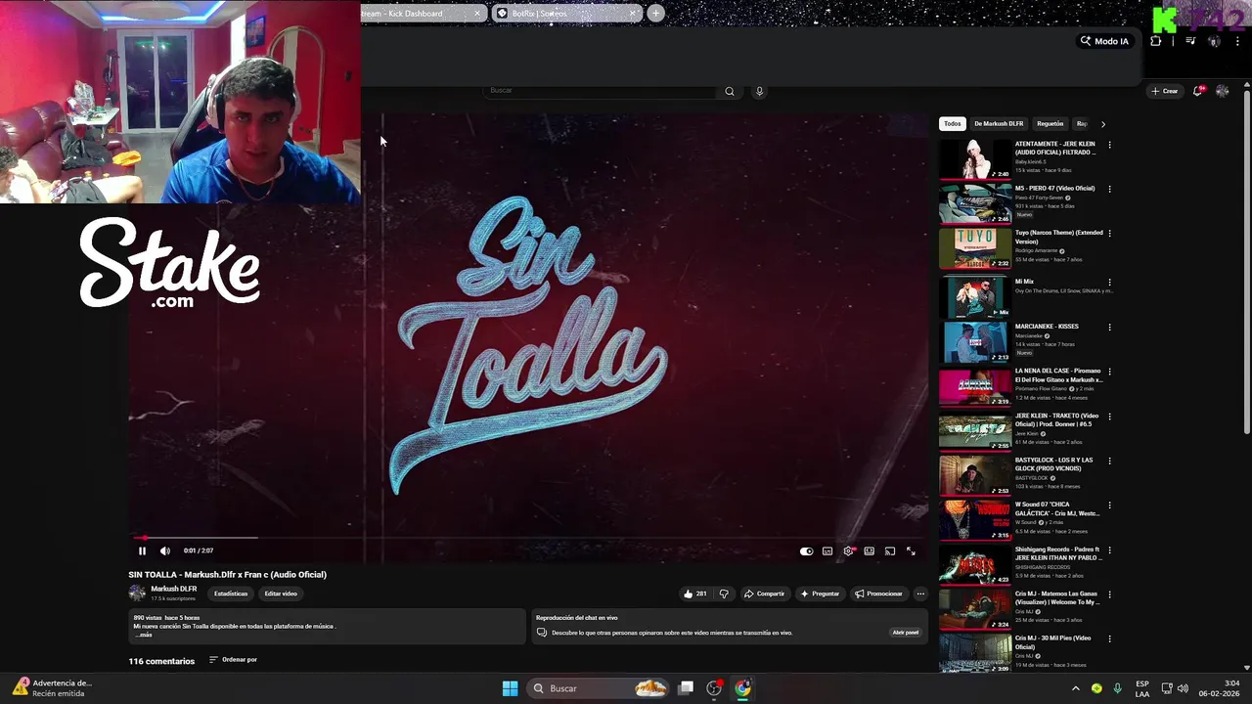Open the Markush DLFR channel avatar
Screen dimensions: 1252x704
click(x=137, y=593)
